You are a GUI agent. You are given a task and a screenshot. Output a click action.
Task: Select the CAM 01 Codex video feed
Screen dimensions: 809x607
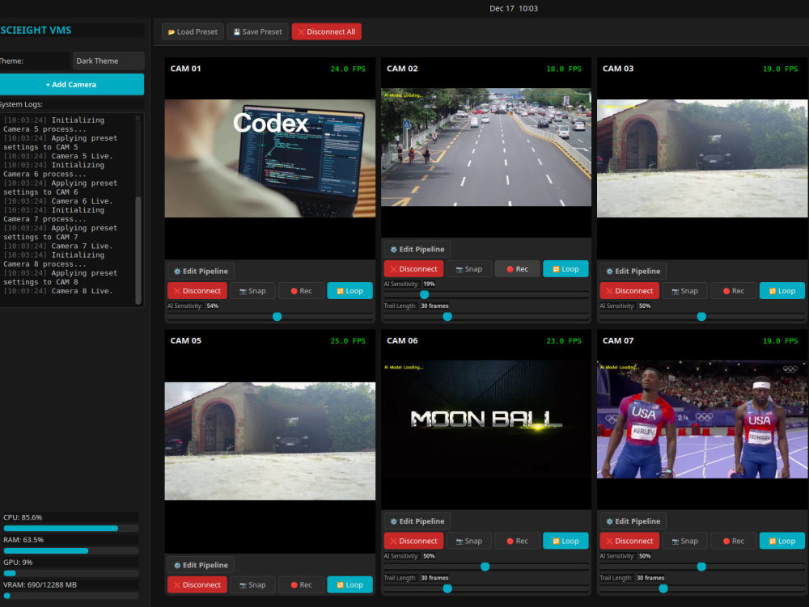(x=270, y=158)
